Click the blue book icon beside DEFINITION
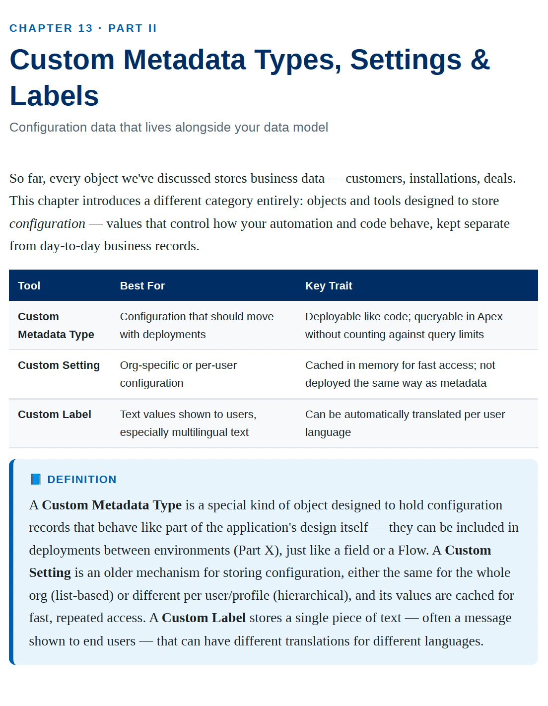The image size is (548, 706). pos(35,479)
